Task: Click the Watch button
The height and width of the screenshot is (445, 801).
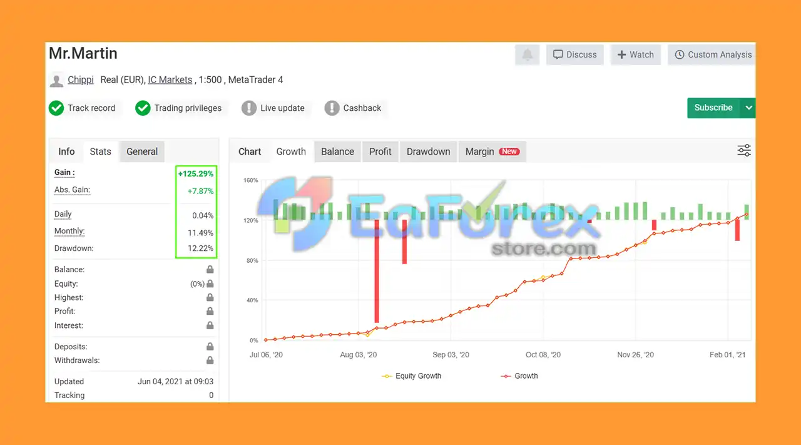Action: (636, 55)
